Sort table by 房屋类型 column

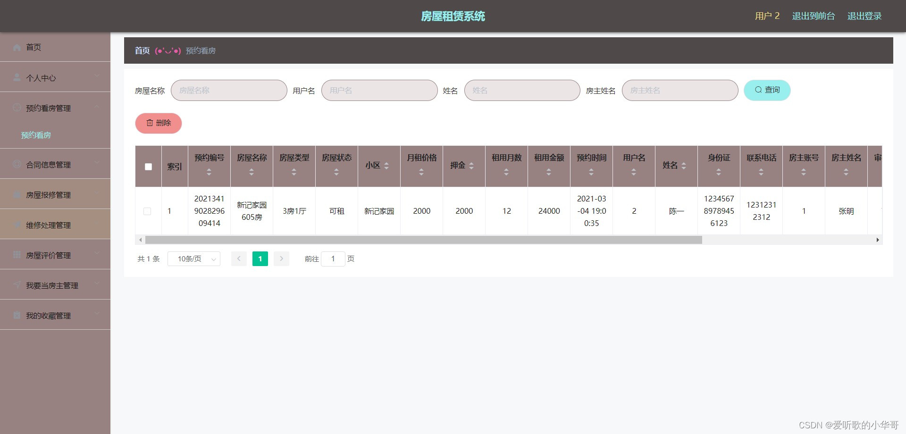[x=294, y=172]
